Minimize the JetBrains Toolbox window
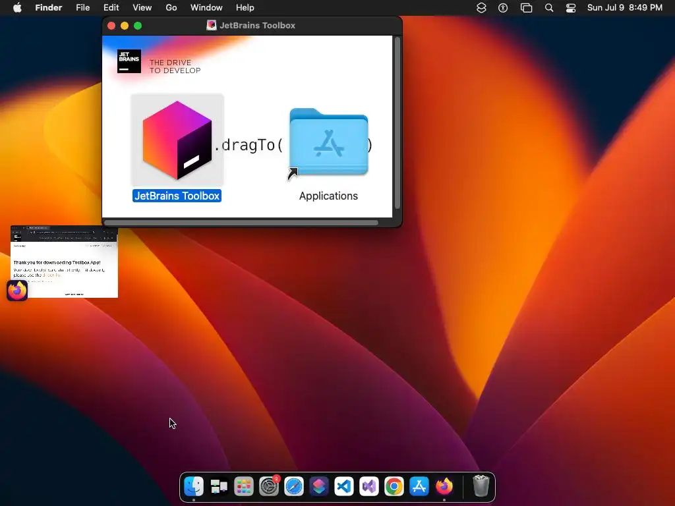675x506 pixels. pyautogui.click(x=125, y=26)
